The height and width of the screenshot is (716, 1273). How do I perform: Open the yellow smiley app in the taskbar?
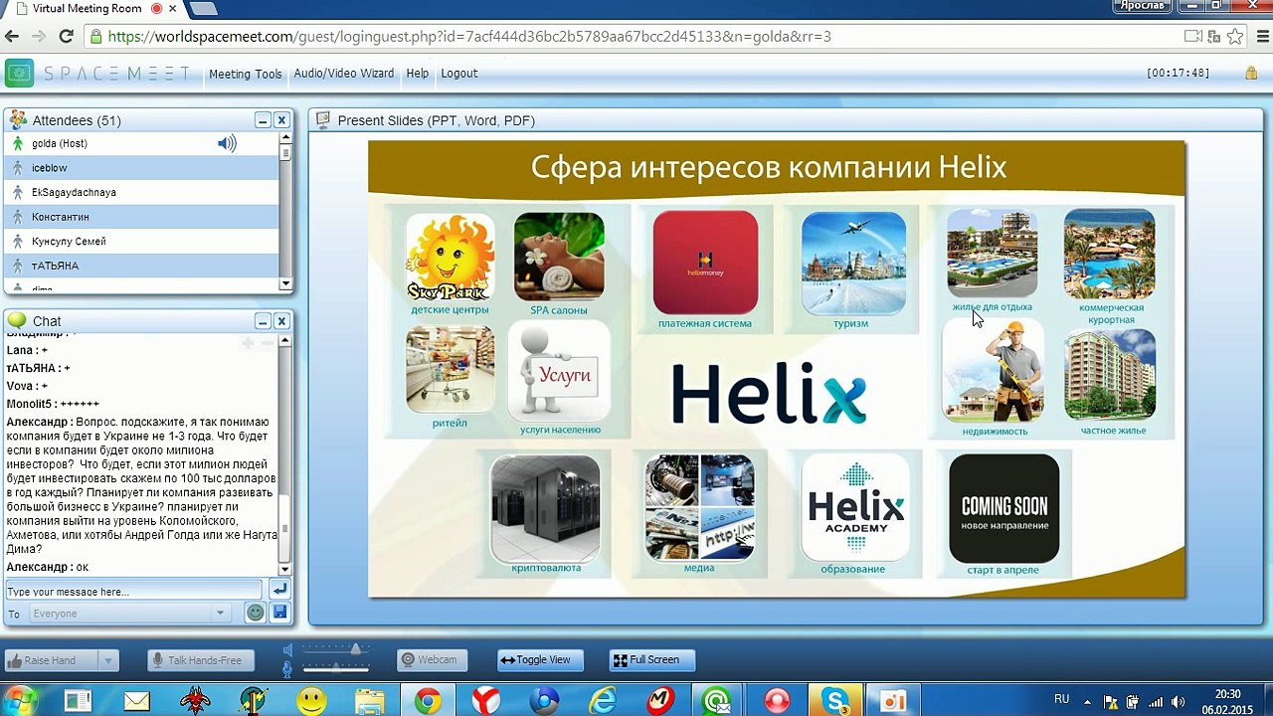pos(311,701)
